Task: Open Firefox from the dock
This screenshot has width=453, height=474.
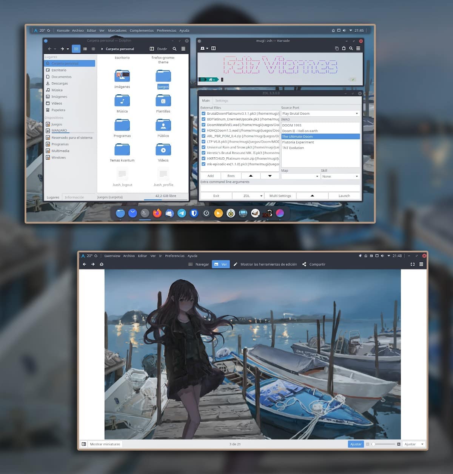Action: [x=157, y=213]
